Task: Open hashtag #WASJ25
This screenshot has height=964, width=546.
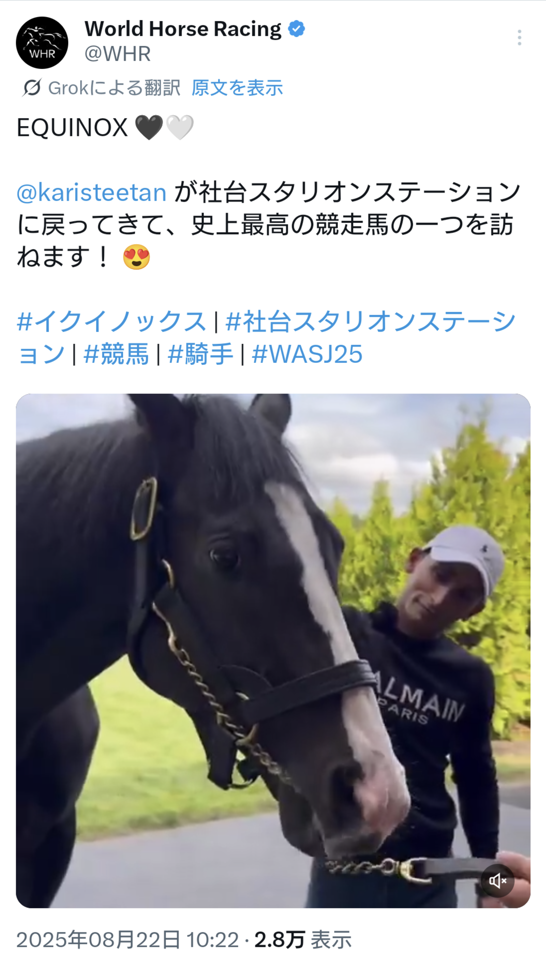Action: click(x=307, y=354)
